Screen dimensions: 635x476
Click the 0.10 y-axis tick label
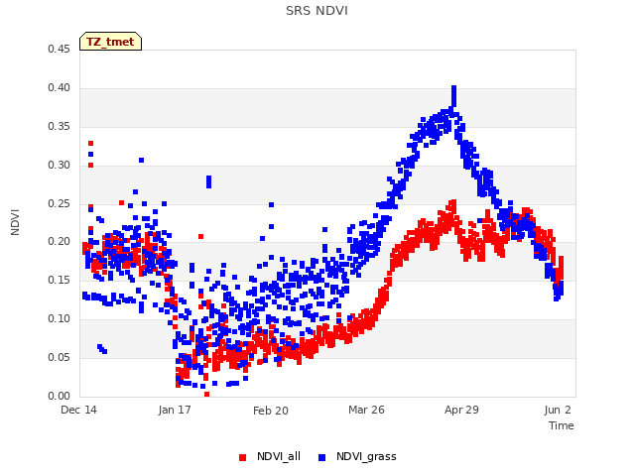(60, 319)
